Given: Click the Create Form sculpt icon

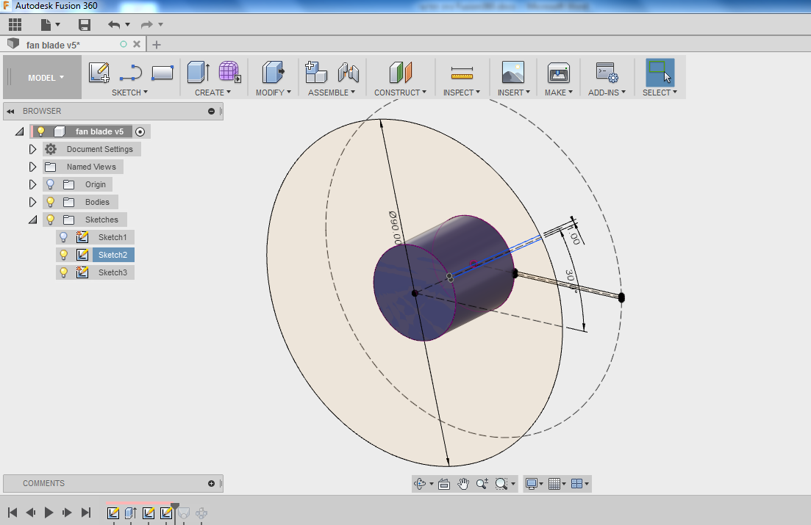Looking at the screenshot, I should pos(229,73).
